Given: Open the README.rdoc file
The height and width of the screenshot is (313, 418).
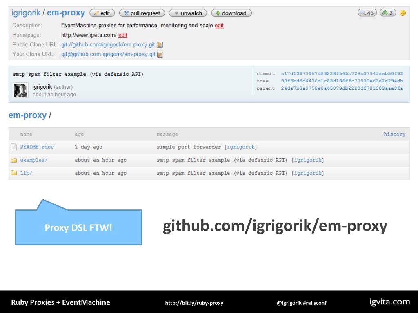Looking at the screenshot, I should coord(37,147).
